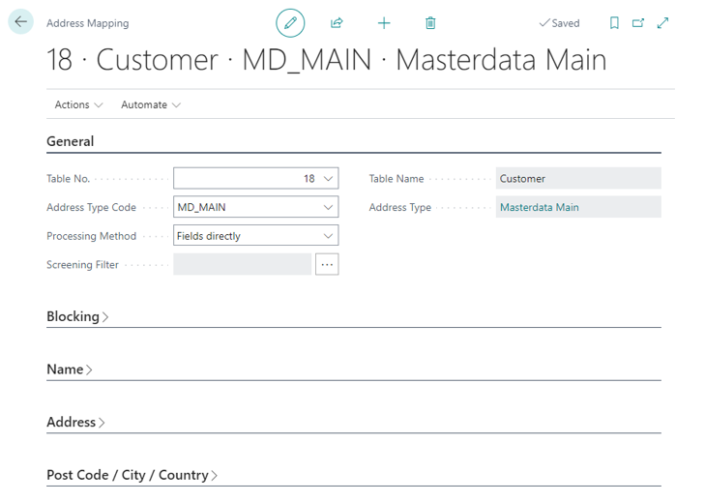Expand the Name section
This screenshot has width=705, height=502.
click(x=70, y=369)
